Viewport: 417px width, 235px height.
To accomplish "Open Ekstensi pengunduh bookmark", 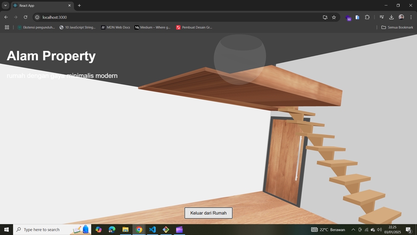I will (x=36, y=27).
